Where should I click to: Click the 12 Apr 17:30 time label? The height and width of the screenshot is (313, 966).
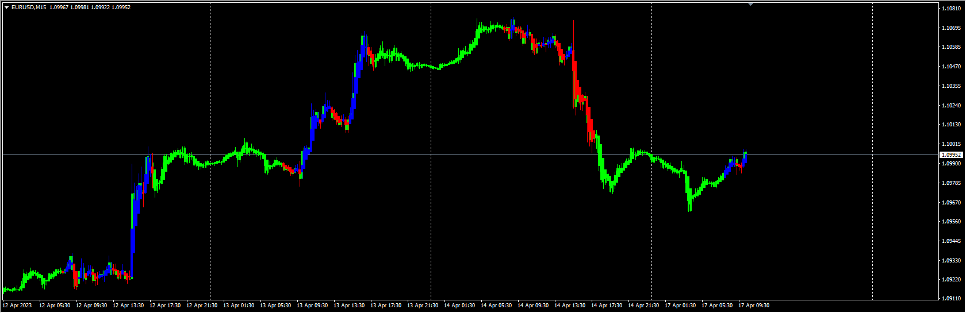click(x=165, y=306)
